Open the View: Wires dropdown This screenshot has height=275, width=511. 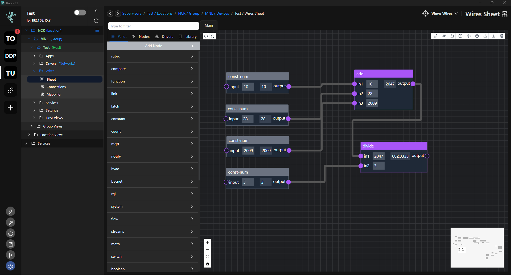(x=444, y=14)
